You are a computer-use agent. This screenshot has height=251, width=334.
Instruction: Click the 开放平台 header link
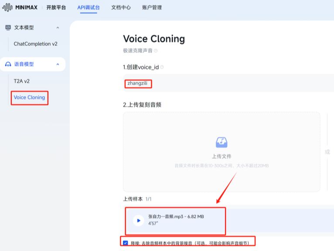tap(57, 7)
